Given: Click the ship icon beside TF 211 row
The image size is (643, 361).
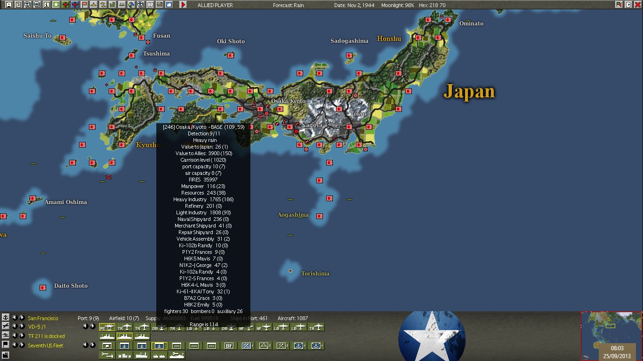Looking at the screenshot, I should 6,335.
